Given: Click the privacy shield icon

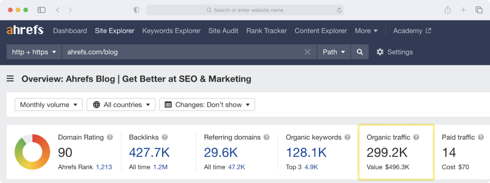Looking at the screenshot, I should pos(136,10).
